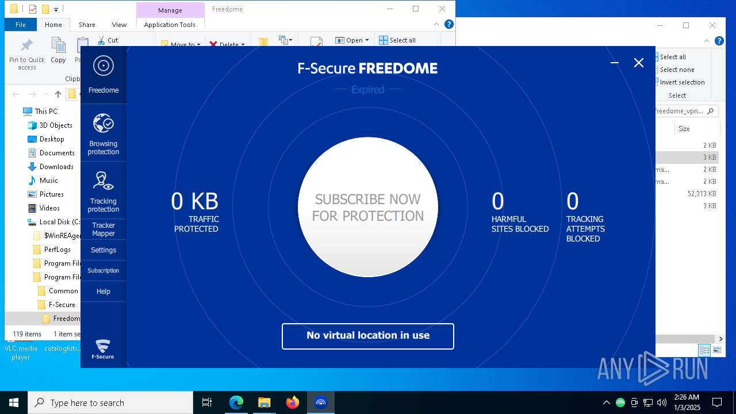
Task: Minimize the Freedome window
Action: pyautogui.click(x=615, y=63)
